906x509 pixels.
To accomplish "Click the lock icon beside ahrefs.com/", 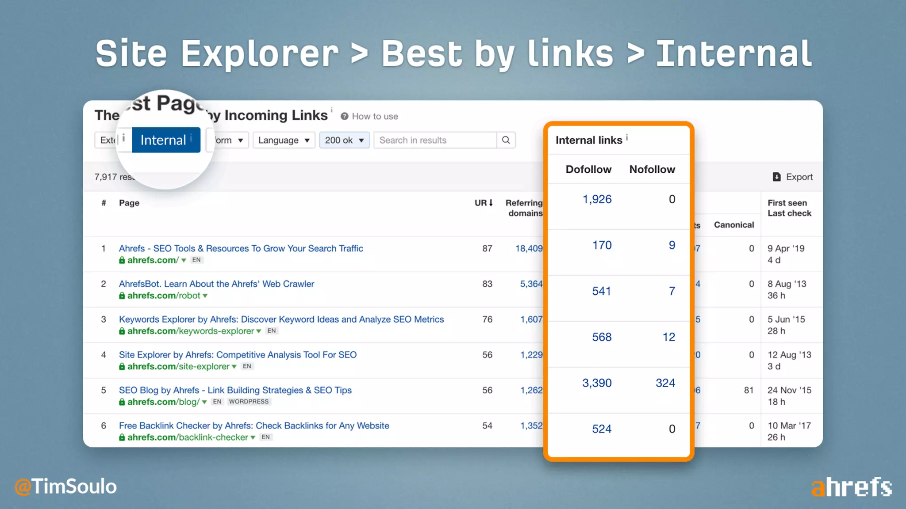I will (122, 260).
